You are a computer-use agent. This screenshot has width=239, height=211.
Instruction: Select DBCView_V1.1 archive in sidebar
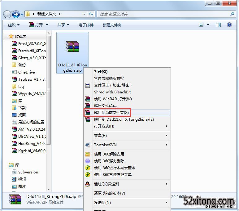point(29,136)
